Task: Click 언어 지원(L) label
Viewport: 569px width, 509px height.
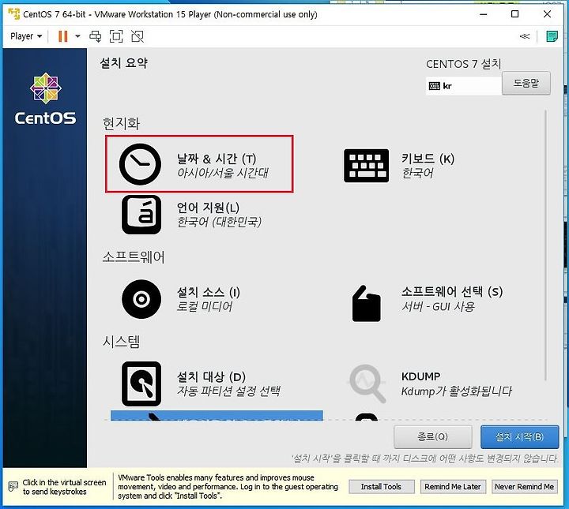Action: [x=208, y=208]
